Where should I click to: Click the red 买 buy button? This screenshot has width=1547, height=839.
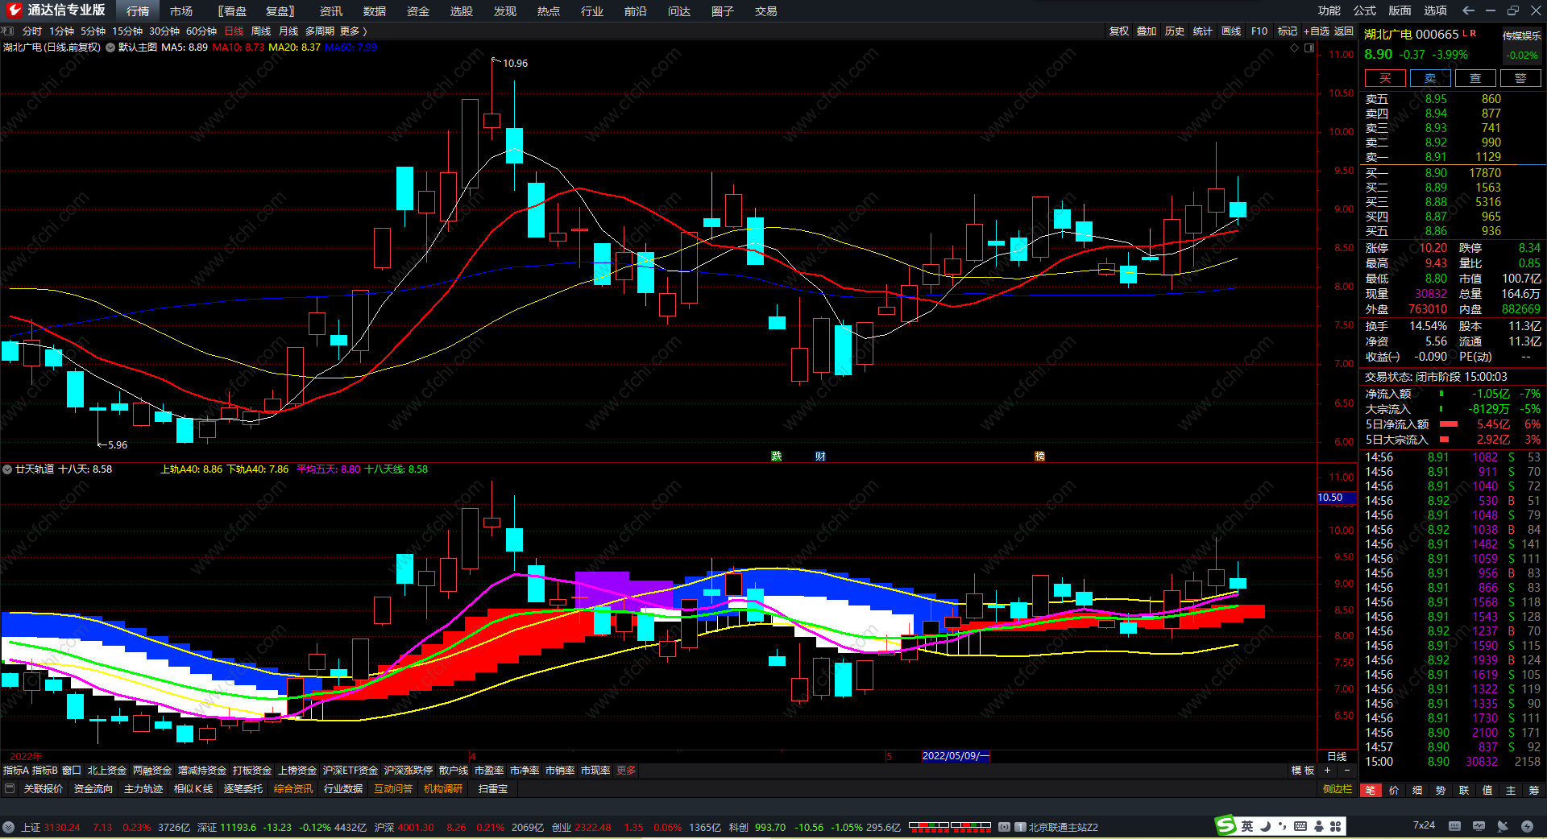coord(1385,78)
